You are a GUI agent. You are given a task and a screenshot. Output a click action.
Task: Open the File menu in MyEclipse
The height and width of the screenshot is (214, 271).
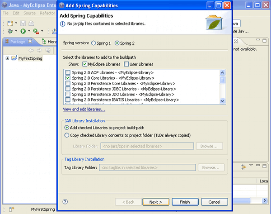(x=5, y=13)
